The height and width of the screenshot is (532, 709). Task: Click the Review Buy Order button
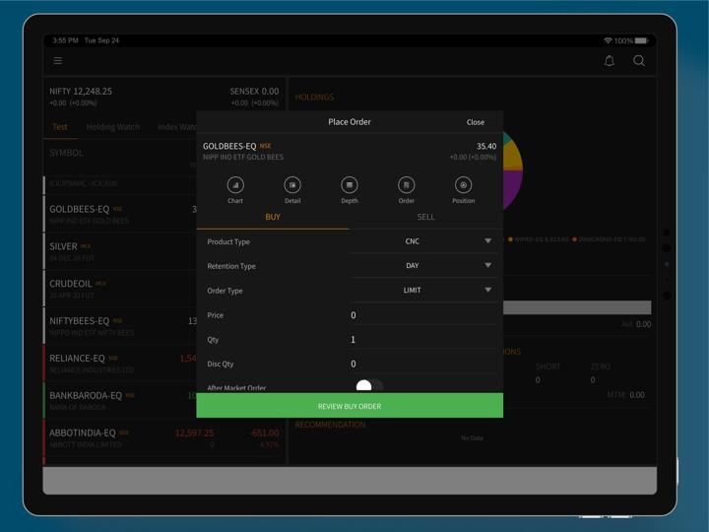click(x=350, y=406)
